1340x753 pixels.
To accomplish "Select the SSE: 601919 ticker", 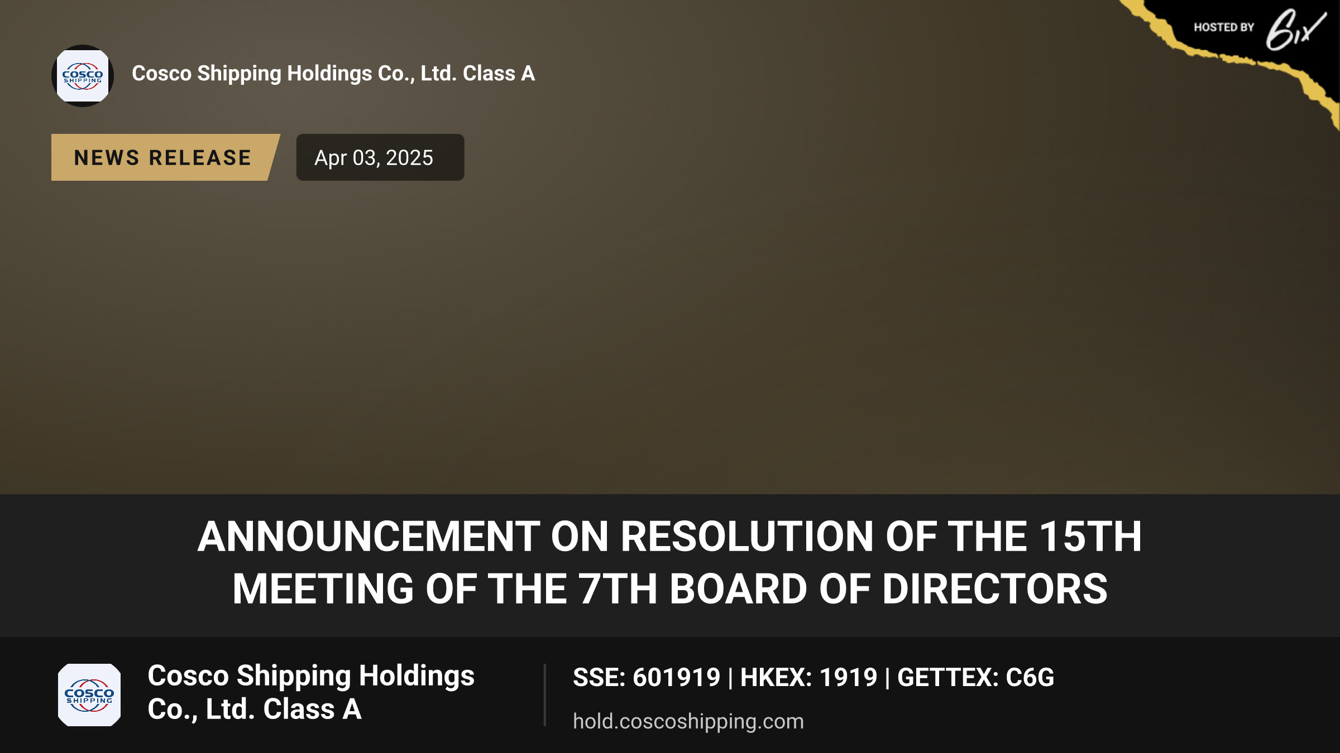I will [647, 678].
